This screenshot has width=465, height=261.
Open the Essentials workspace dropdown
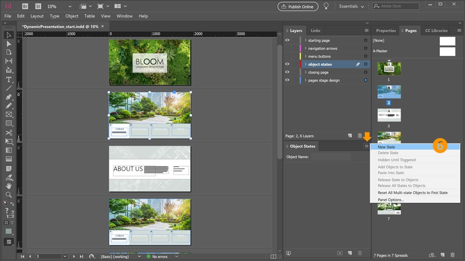[x=351, y=6]
